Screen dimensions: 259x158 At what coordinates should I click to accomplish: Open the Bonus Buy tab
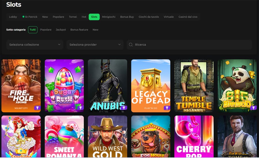pyautogui.click(x=127, y=17)
